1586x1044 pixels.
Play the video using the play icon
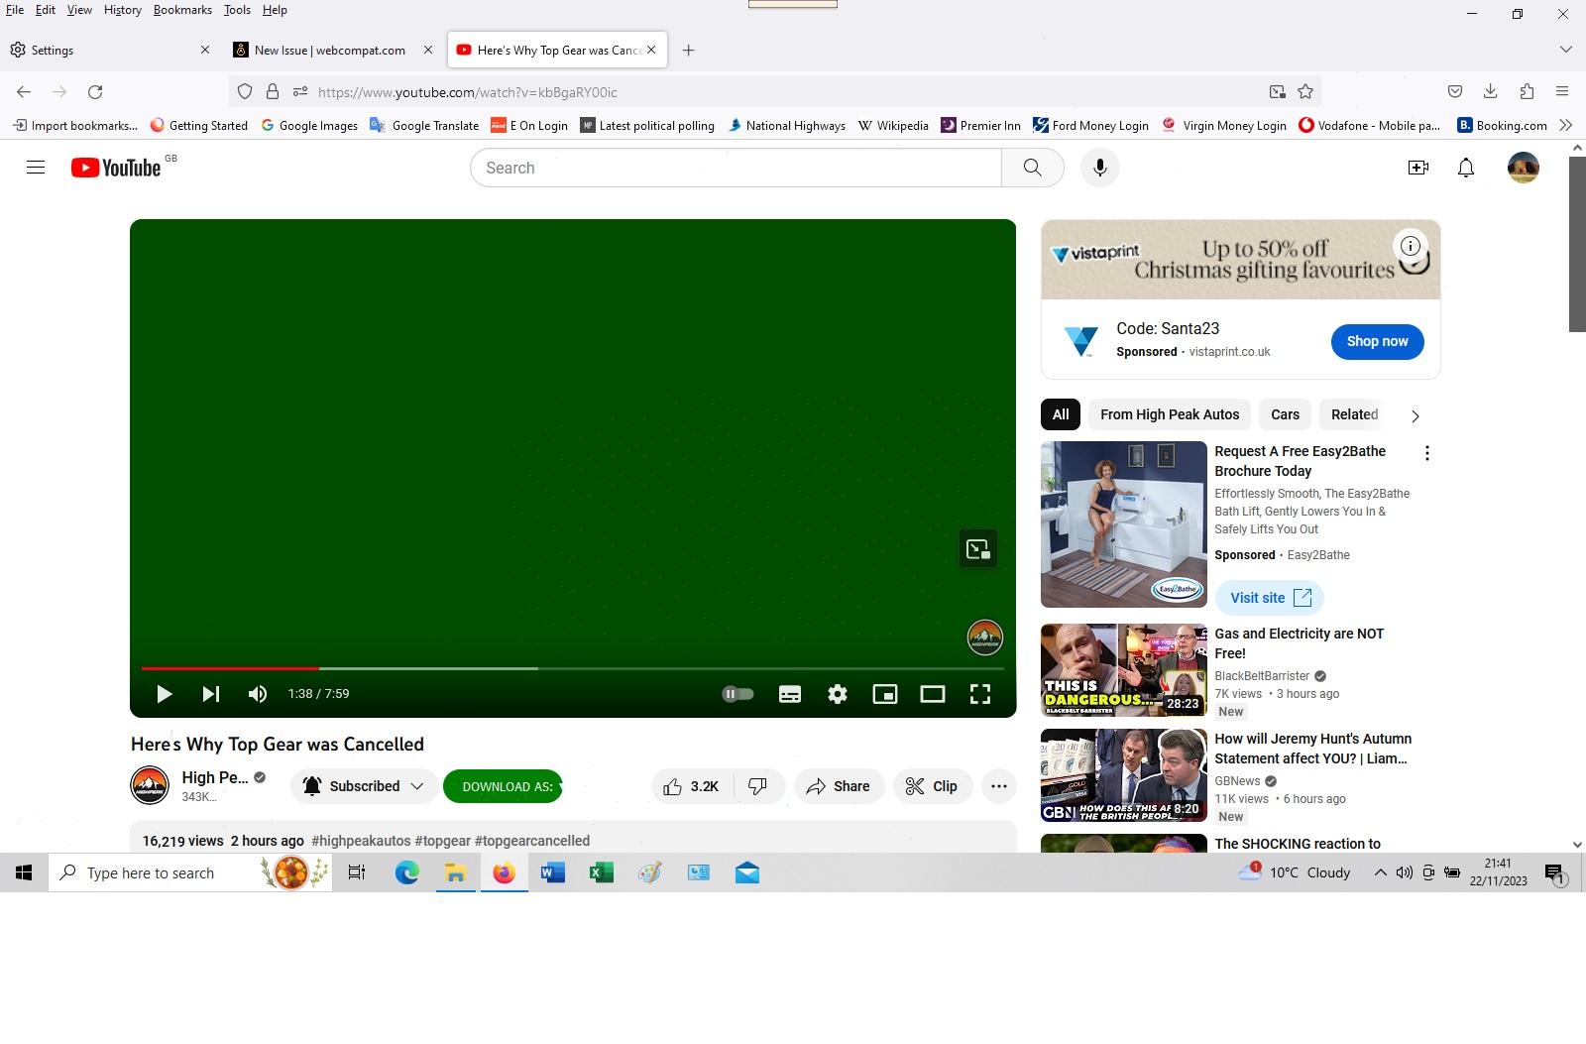pyautogui.click(x=165, y=694)
